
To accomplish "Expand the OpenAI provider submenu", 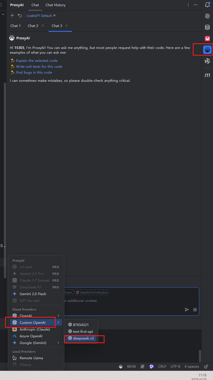I will pyautogui.click(x=36, y=316).
